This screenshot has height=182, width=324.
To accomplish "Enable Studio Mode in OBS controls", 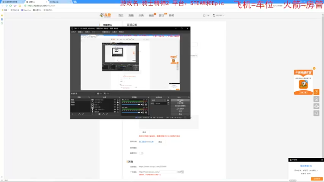I will pos(180,108).
